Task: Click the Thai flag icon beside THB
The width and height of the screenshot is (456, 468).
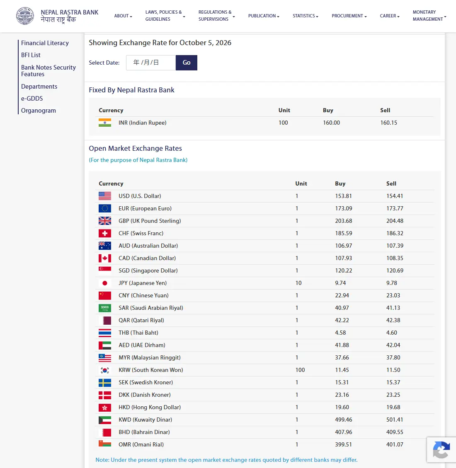Action: point(105,333)
